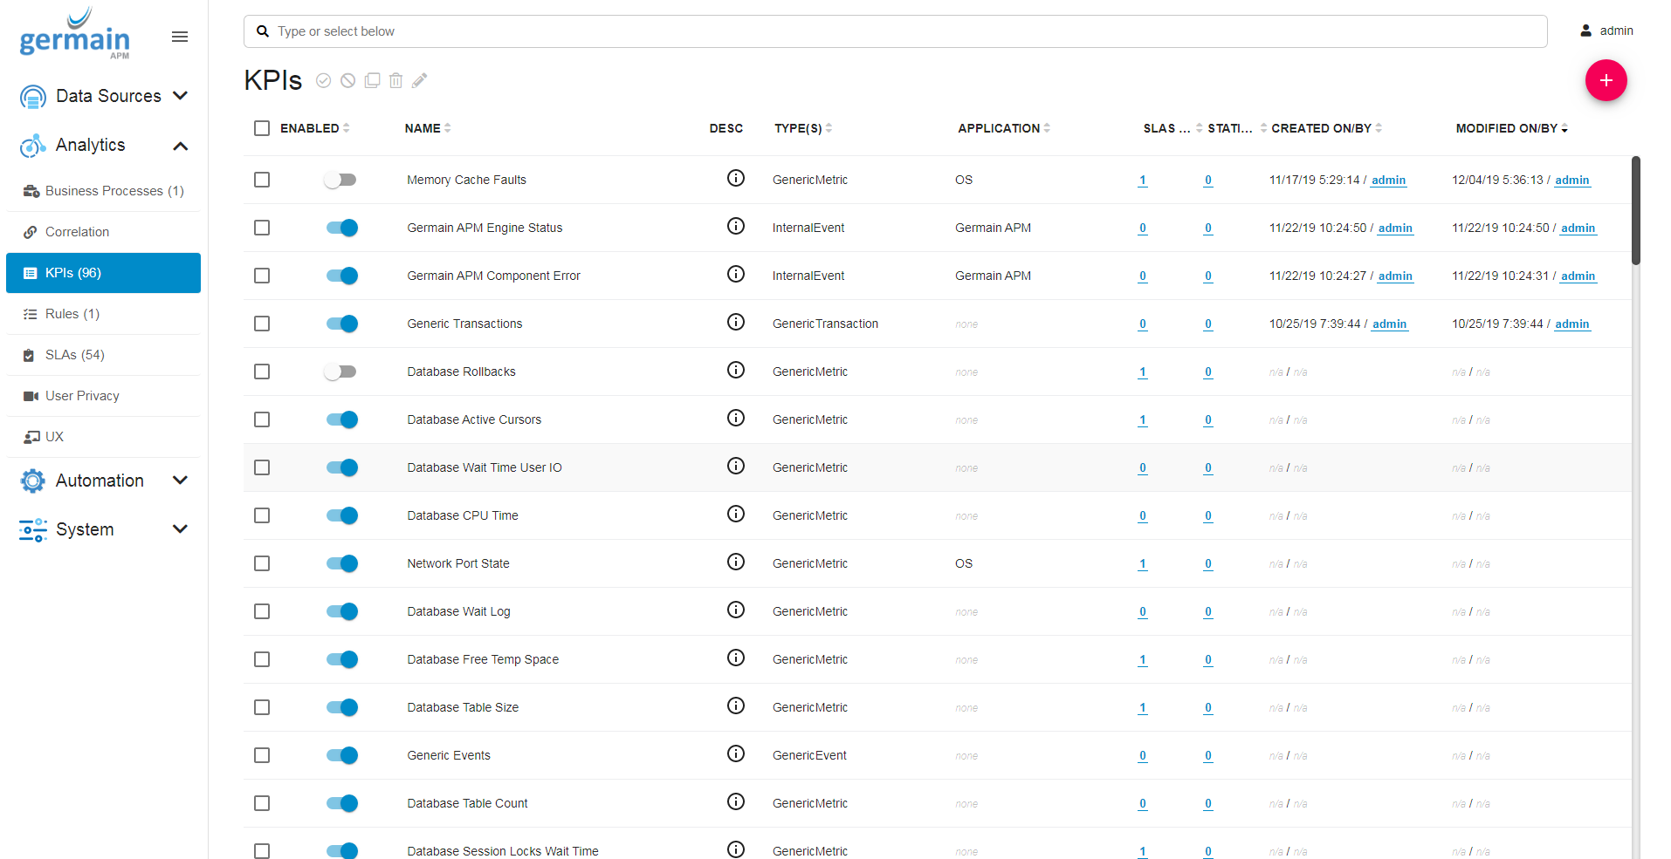
Task: Expand the Automation menu chevron
Action: [x=181, y=481]
